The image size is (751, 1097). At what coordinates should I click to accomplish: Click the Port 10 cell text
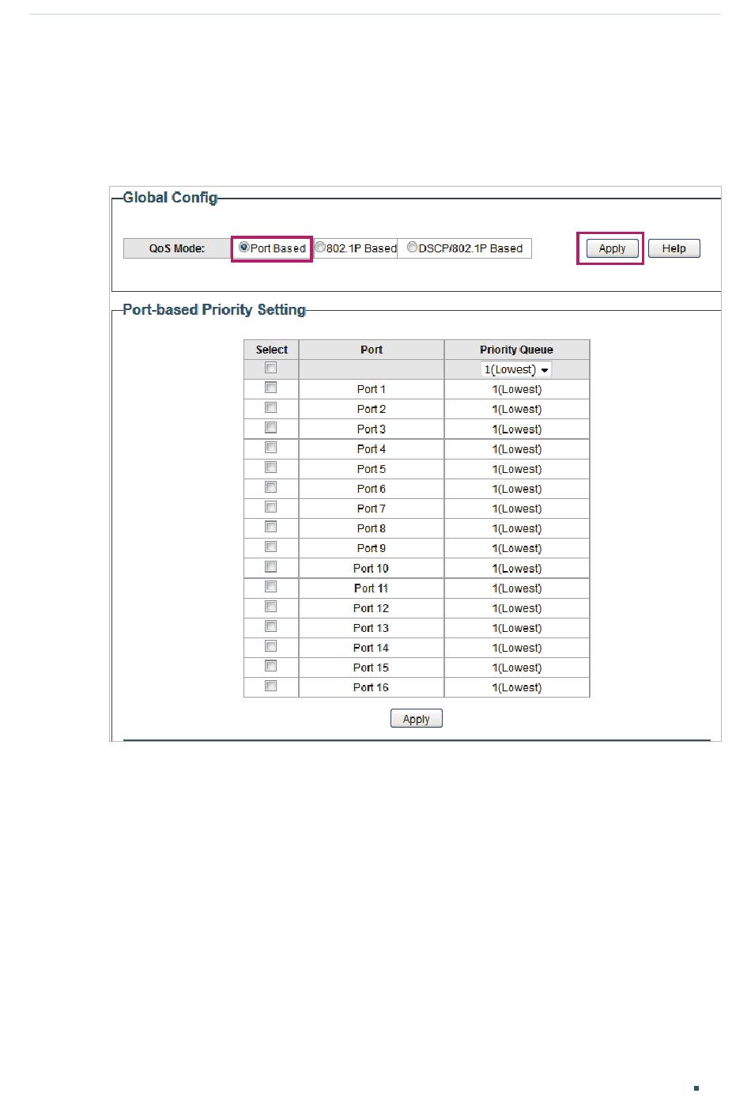(x=371, y=568)
